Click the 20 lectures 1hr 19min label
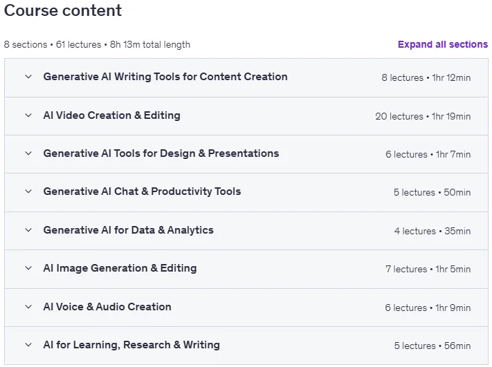 click(x=423, y=116)
